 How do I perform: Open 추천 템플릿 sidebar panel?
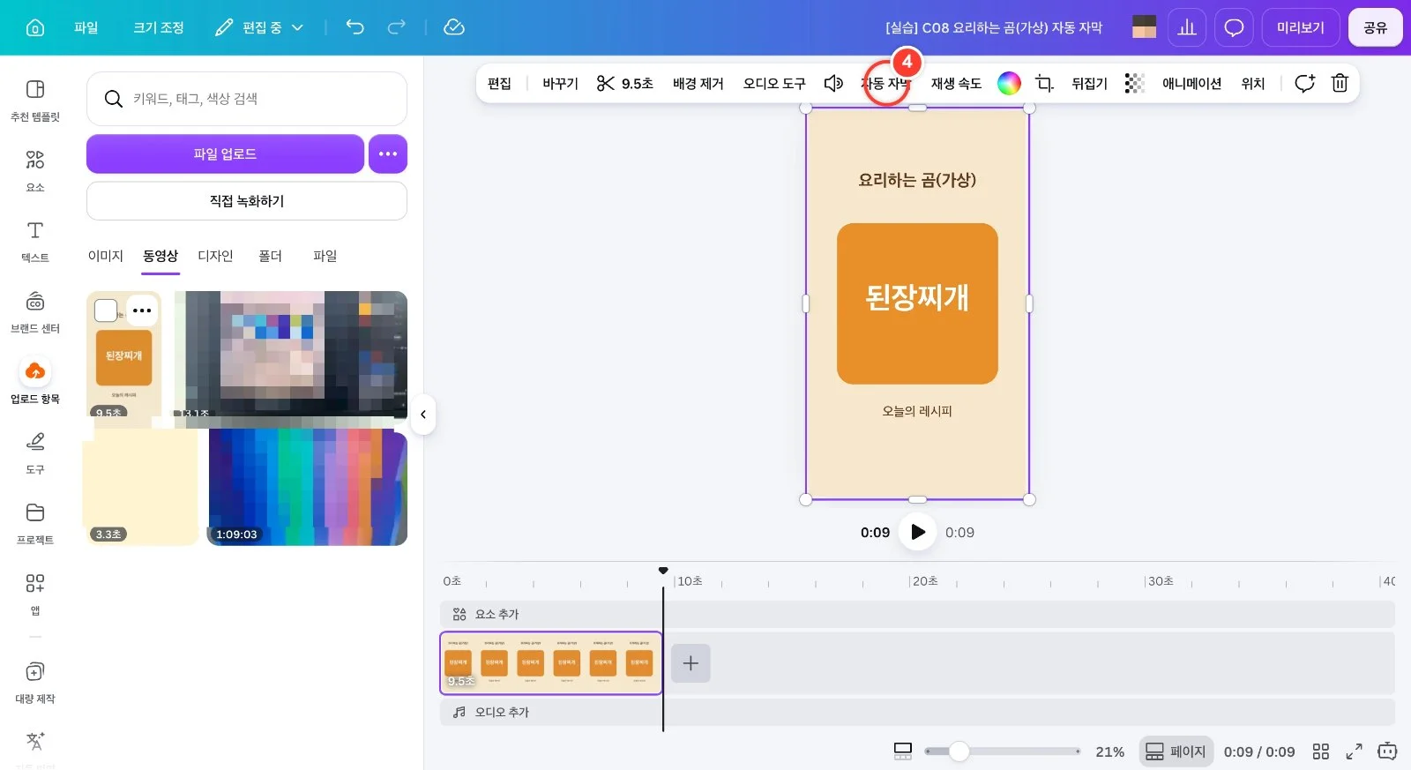tap(35, 101)
